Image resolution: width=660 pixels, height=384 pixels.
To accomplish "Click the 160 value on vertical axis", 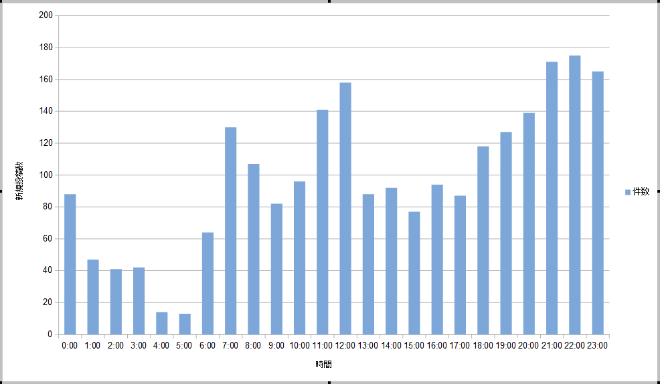I will 46,80.
